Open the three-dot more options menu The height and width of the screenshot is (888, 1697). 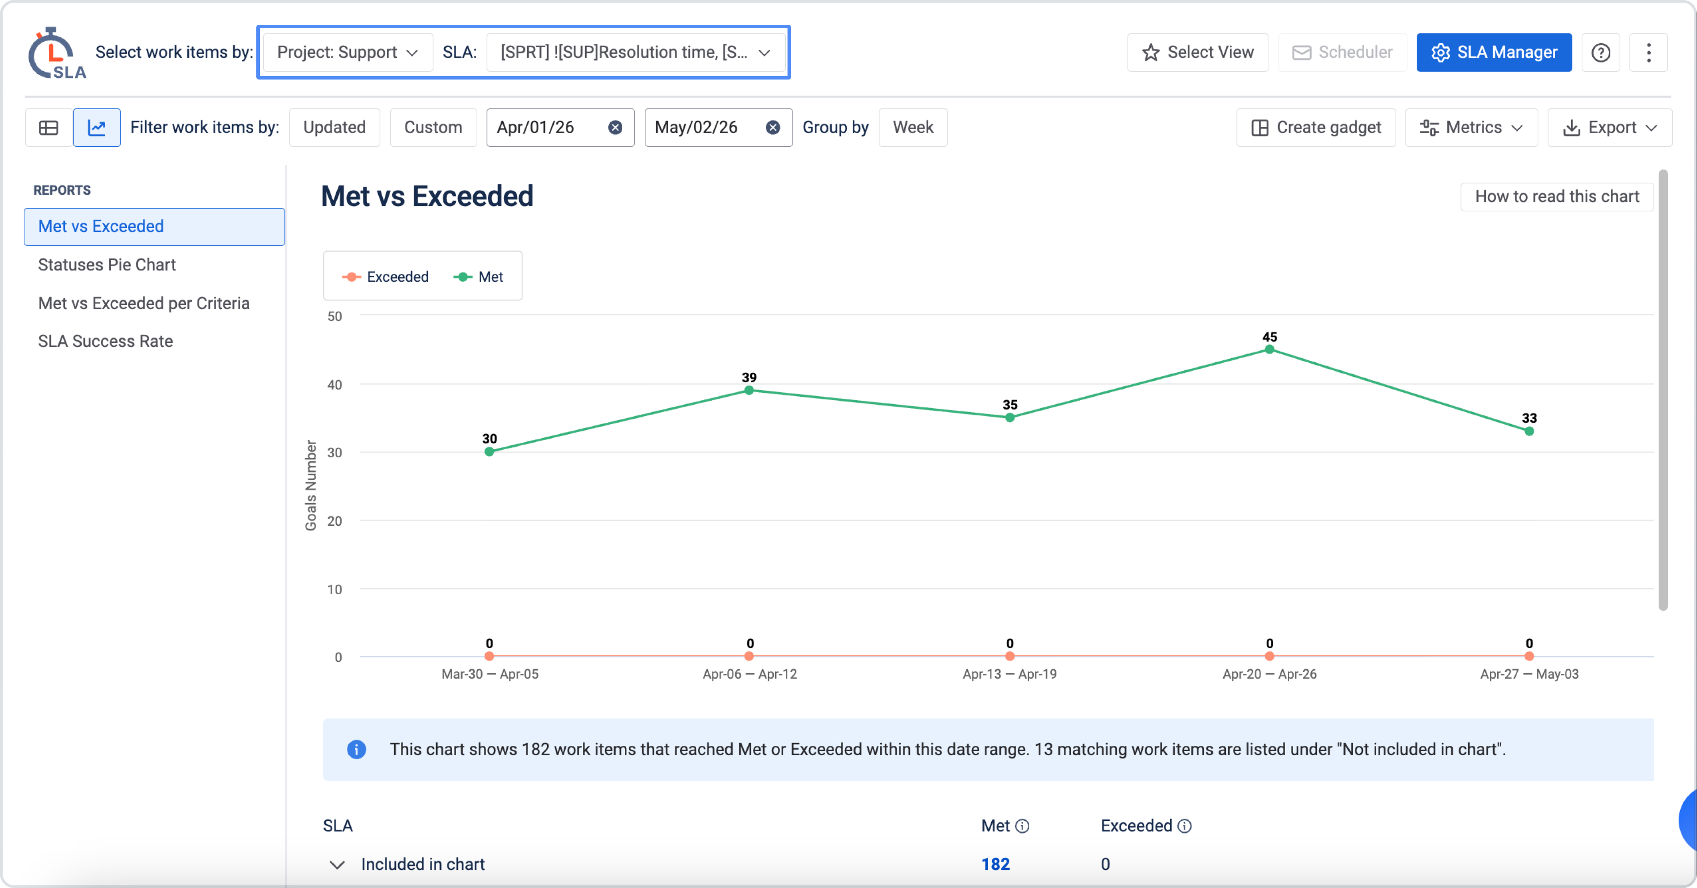click(x=1648, y=53)
